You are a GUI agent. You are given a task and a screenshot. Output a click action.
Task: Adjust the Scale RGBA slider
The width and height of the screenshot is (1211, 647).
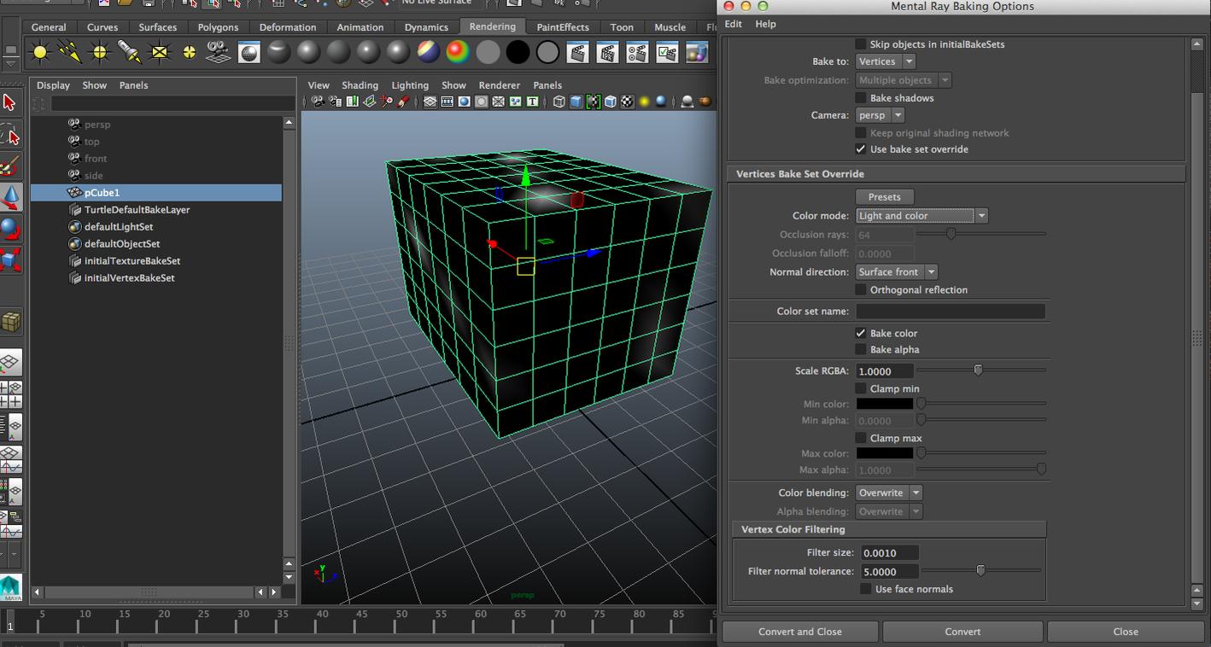978,370
